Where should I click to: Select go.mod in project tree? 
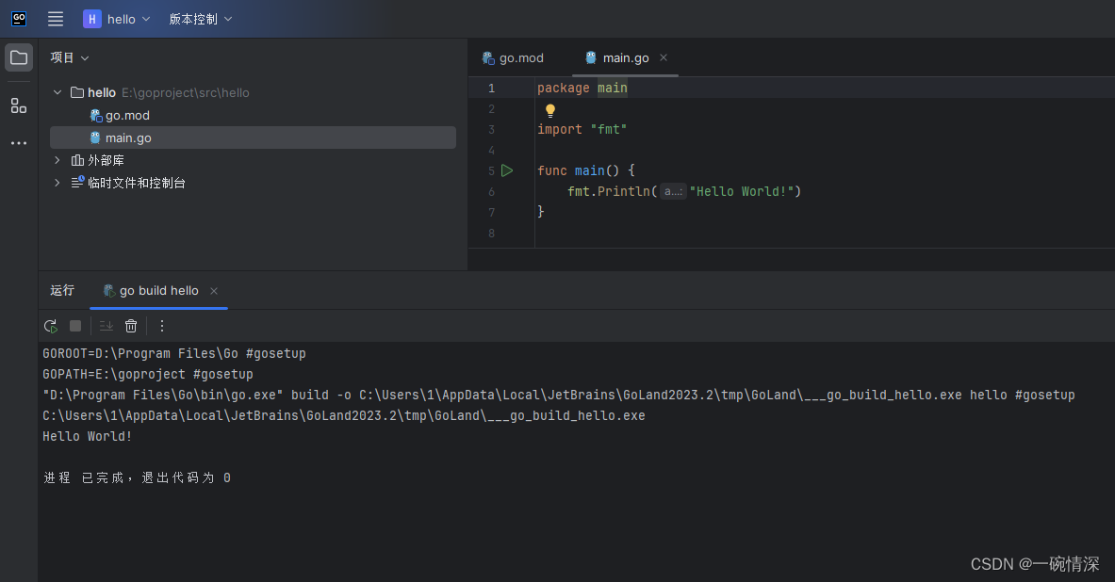click(x=121, y=115)
